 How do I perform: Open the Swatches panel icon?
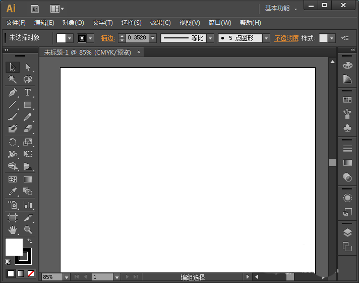[347, 100]
